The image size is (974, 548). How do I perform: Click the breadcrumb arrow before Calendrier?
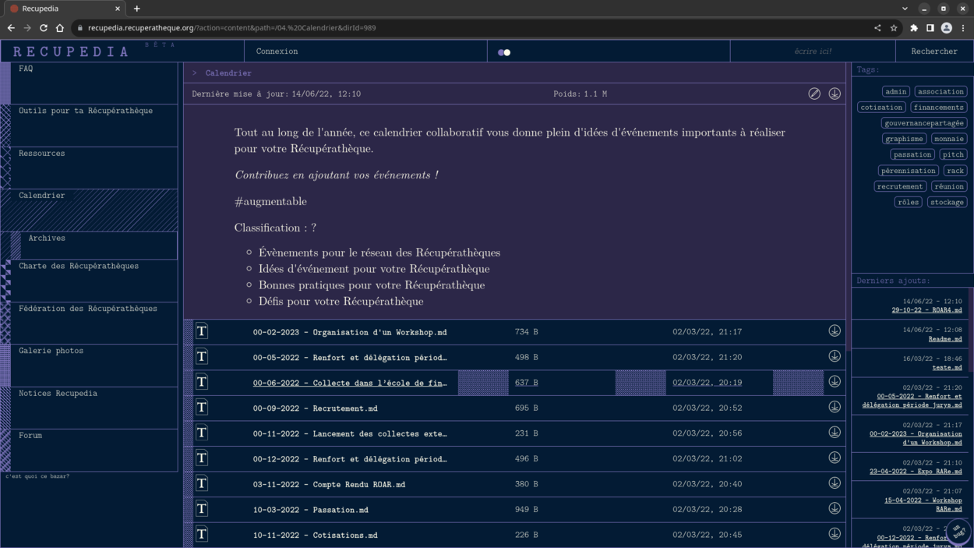pyautogui.click(x=195, y=73)
